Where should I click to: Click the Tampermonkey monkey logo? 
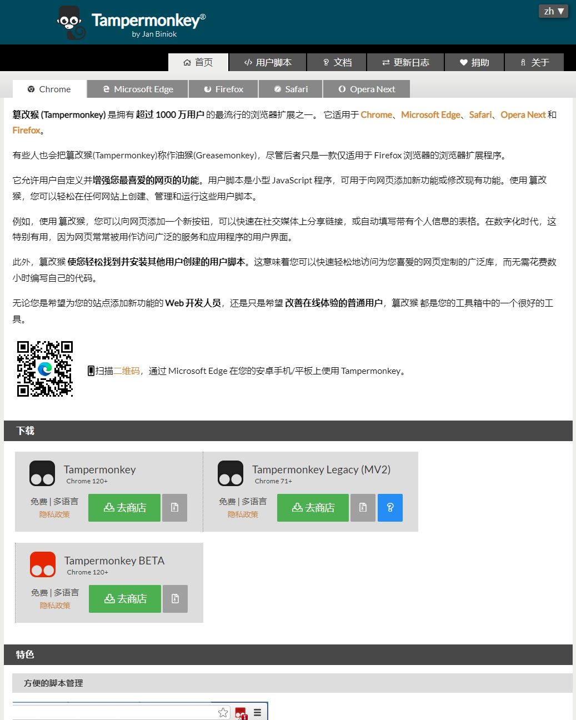72,23
